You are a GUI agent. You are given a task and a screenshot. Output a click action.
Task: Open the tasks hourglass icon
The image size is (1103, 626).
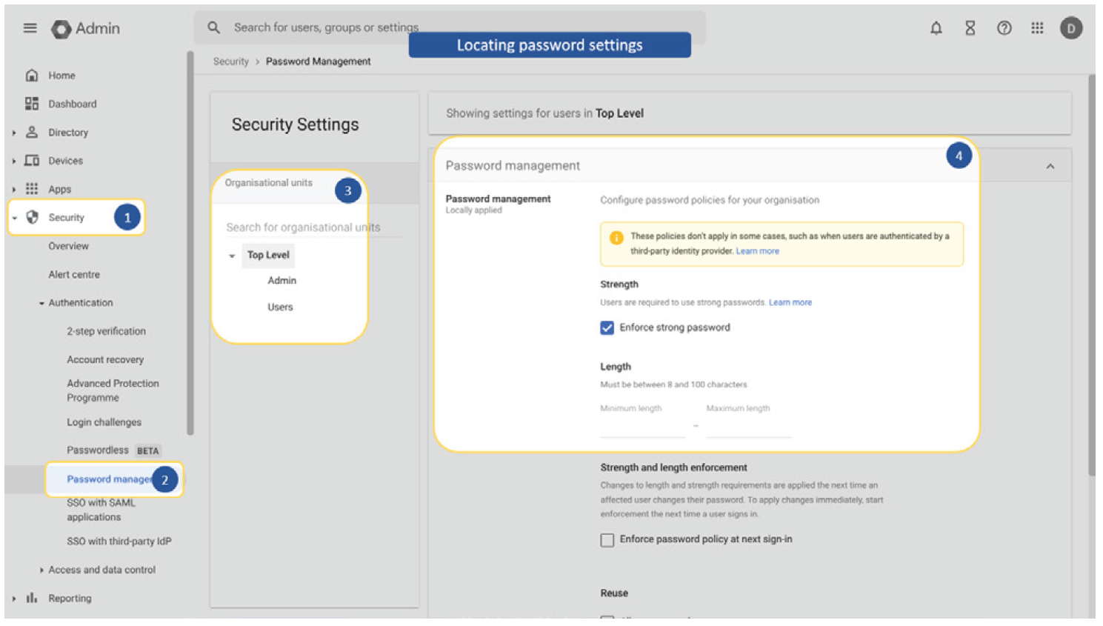970,28
